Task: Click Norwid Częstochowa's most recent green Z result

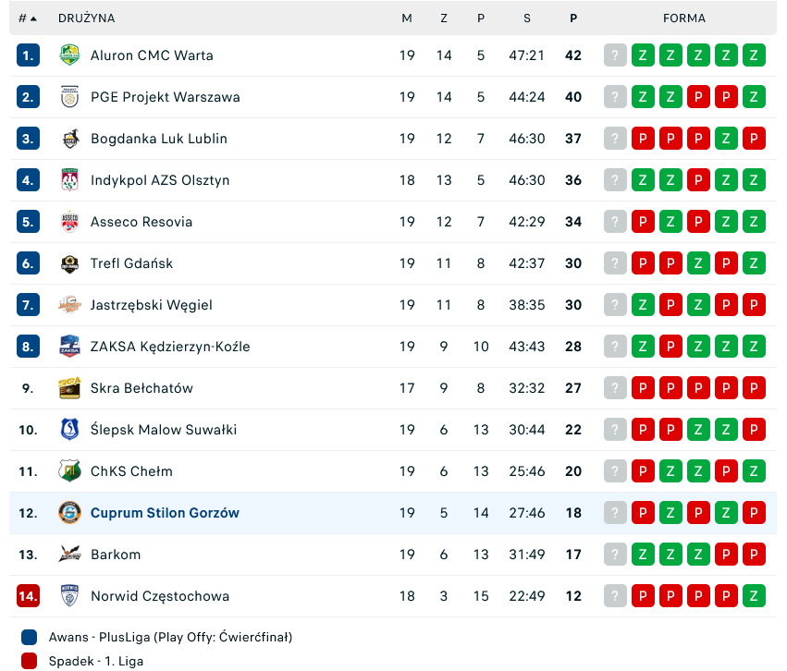Action: pos(754,596)
